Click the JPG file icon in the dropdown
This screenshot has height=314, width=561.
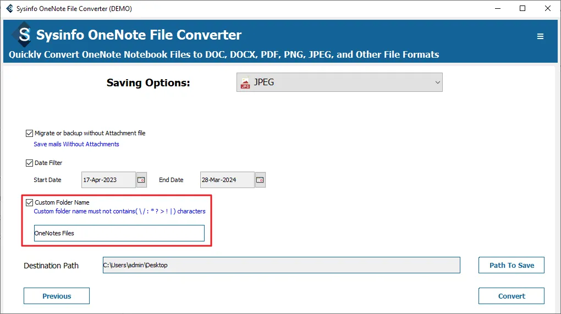[245, 82]
